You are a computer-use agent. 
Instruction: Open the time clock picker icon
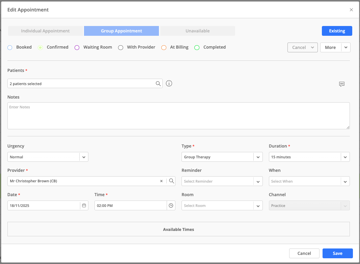tap(171, 206)
